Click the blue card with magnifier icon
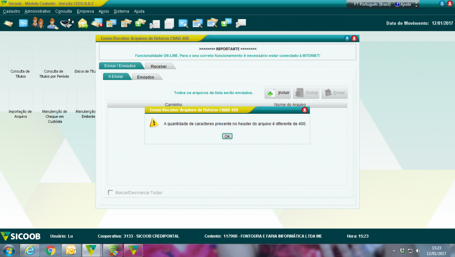 click(x=183, y=24)
